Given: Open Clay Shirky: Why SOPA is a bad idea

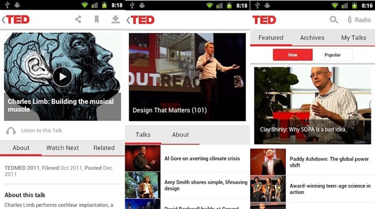Looking at the screenshot, I should pyautogui.click(x=312, y=106).
